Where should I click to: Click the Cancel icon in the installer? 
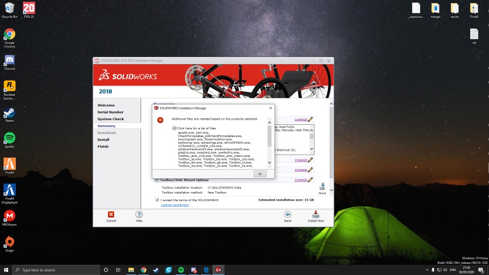(x=111, y=214)
